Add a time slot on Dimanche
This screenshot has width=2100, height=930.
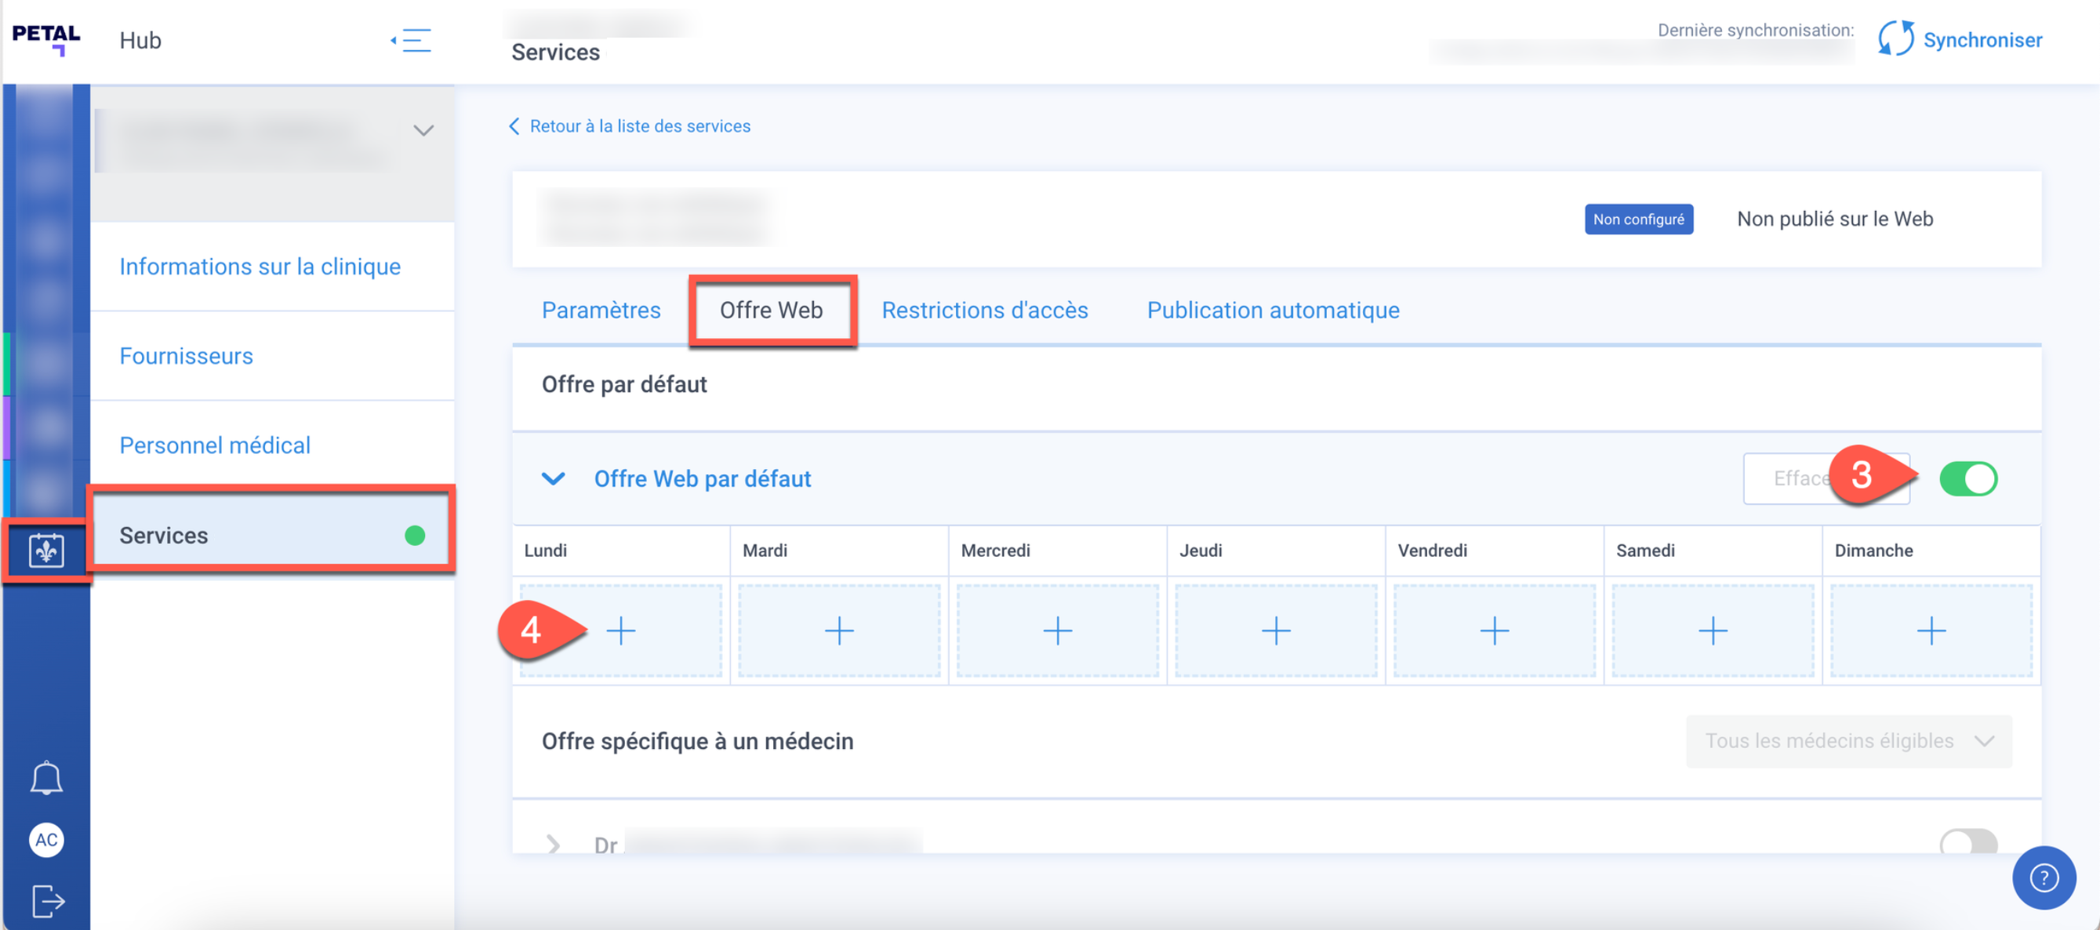click(x=1931, y=630)
